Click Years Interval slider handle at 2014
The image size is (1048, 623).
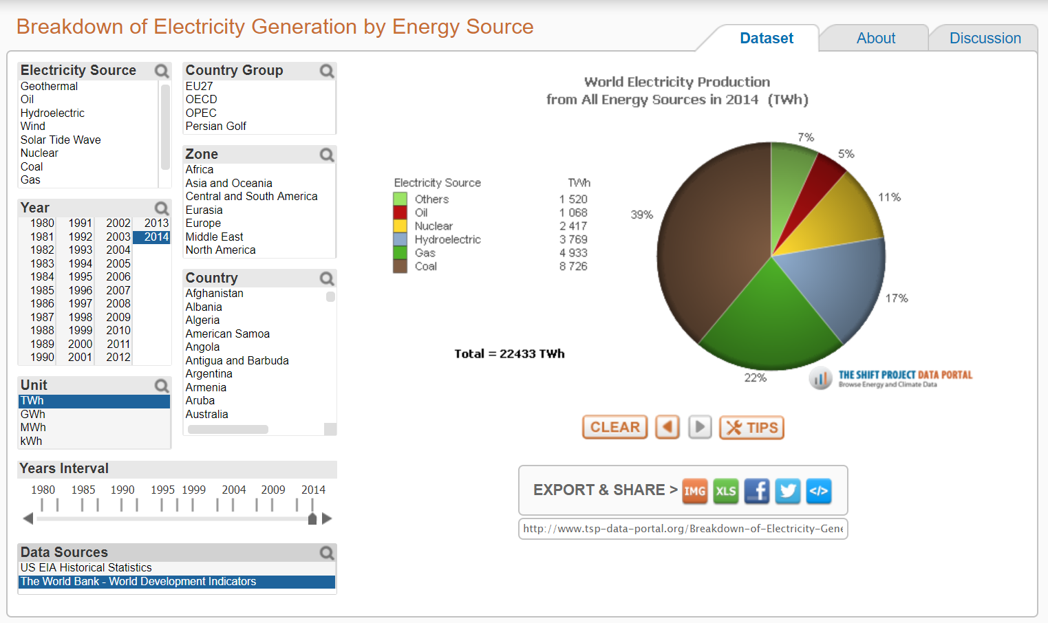312,519
